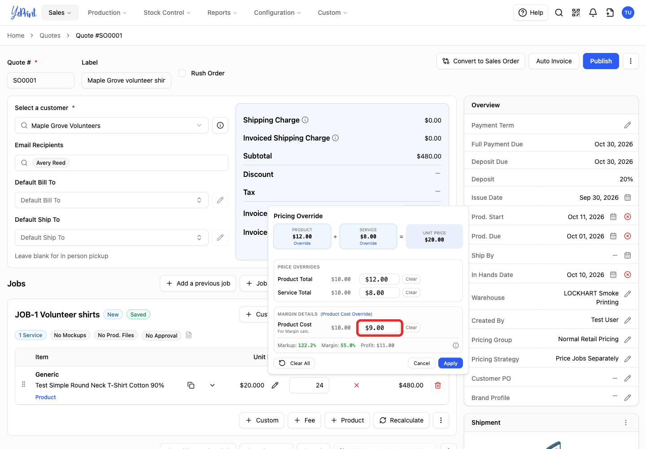Edit the Warehouse field pencil icon
Viewport: 646px width, 449px height.
click(628, 294)
